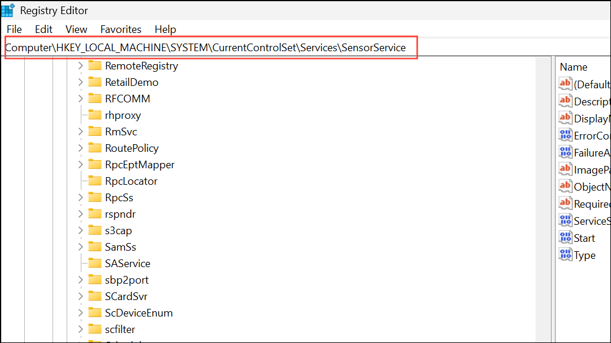Click the REG_SZ icon beside DisplayName
611x343 pixels.
565,118
